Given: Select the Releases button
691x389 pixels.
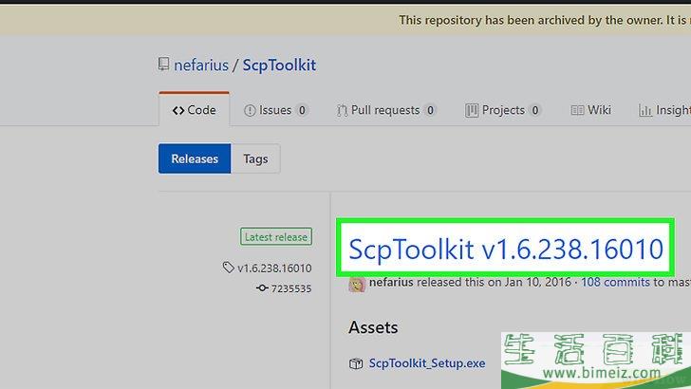Looking at the screenshot, I should click(195, 158).
